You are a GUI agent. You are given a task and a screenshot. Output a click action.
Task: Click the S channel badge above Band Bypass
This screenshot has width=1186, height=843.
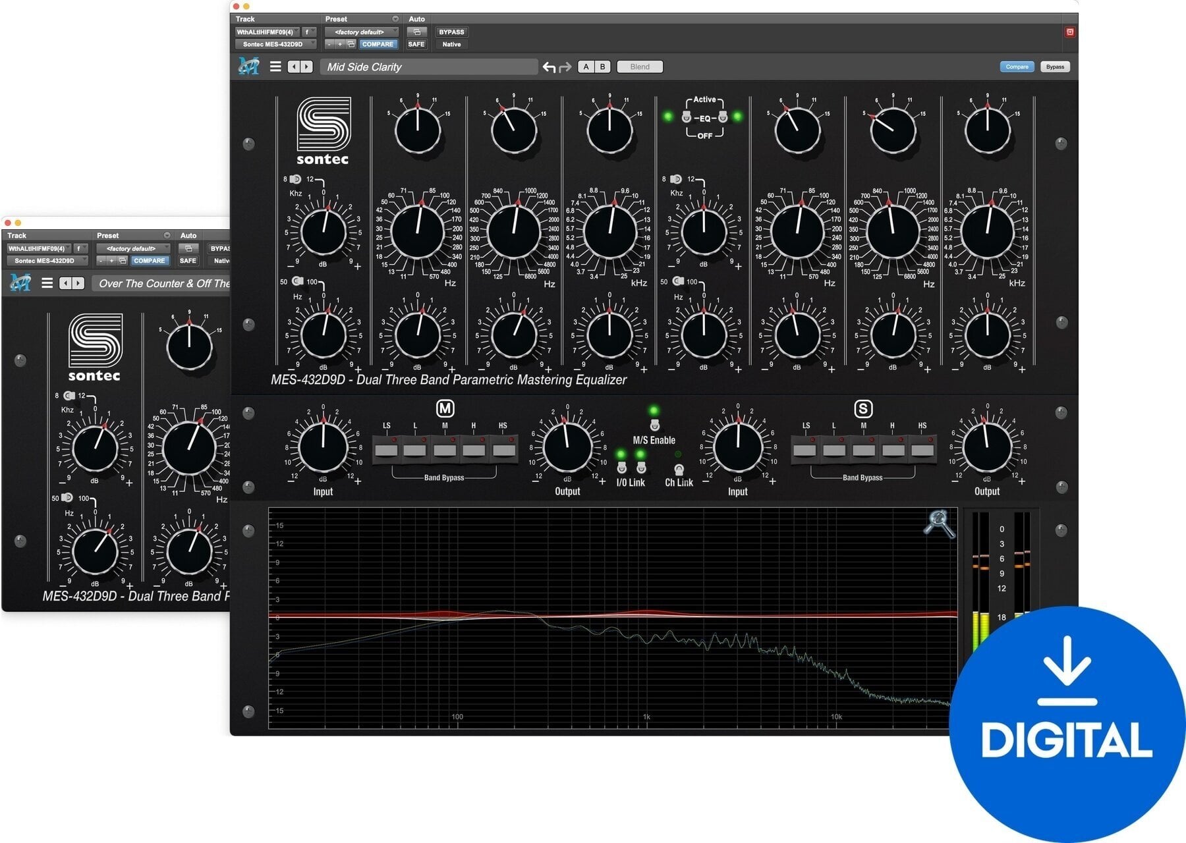pos(863,408)
